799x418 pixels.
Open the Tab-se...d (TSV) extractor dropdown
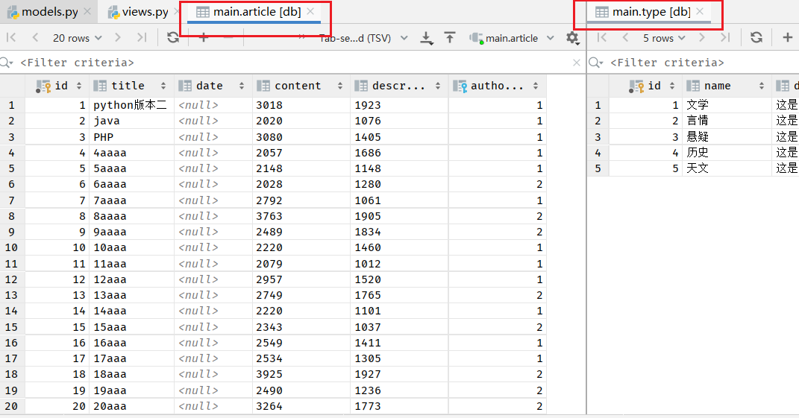pos(364,38)
